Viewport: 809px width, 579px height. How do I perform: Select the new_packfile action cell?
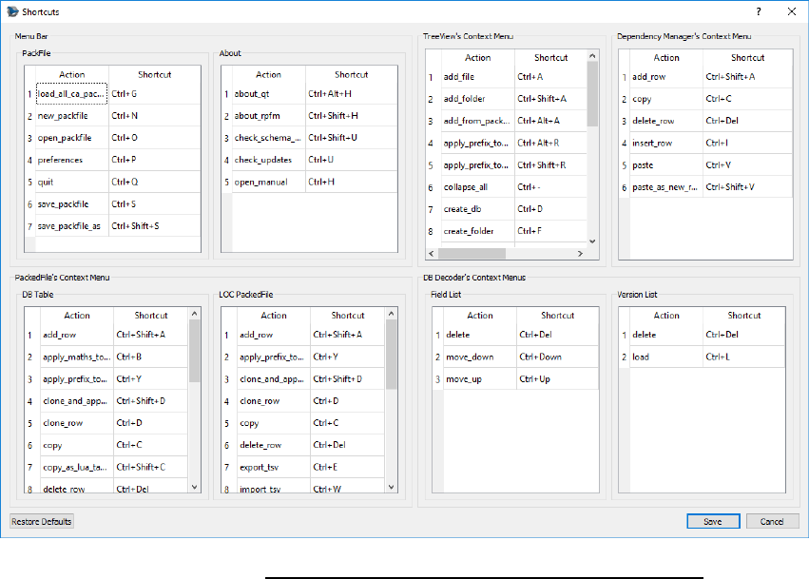[x=71, y=116]
